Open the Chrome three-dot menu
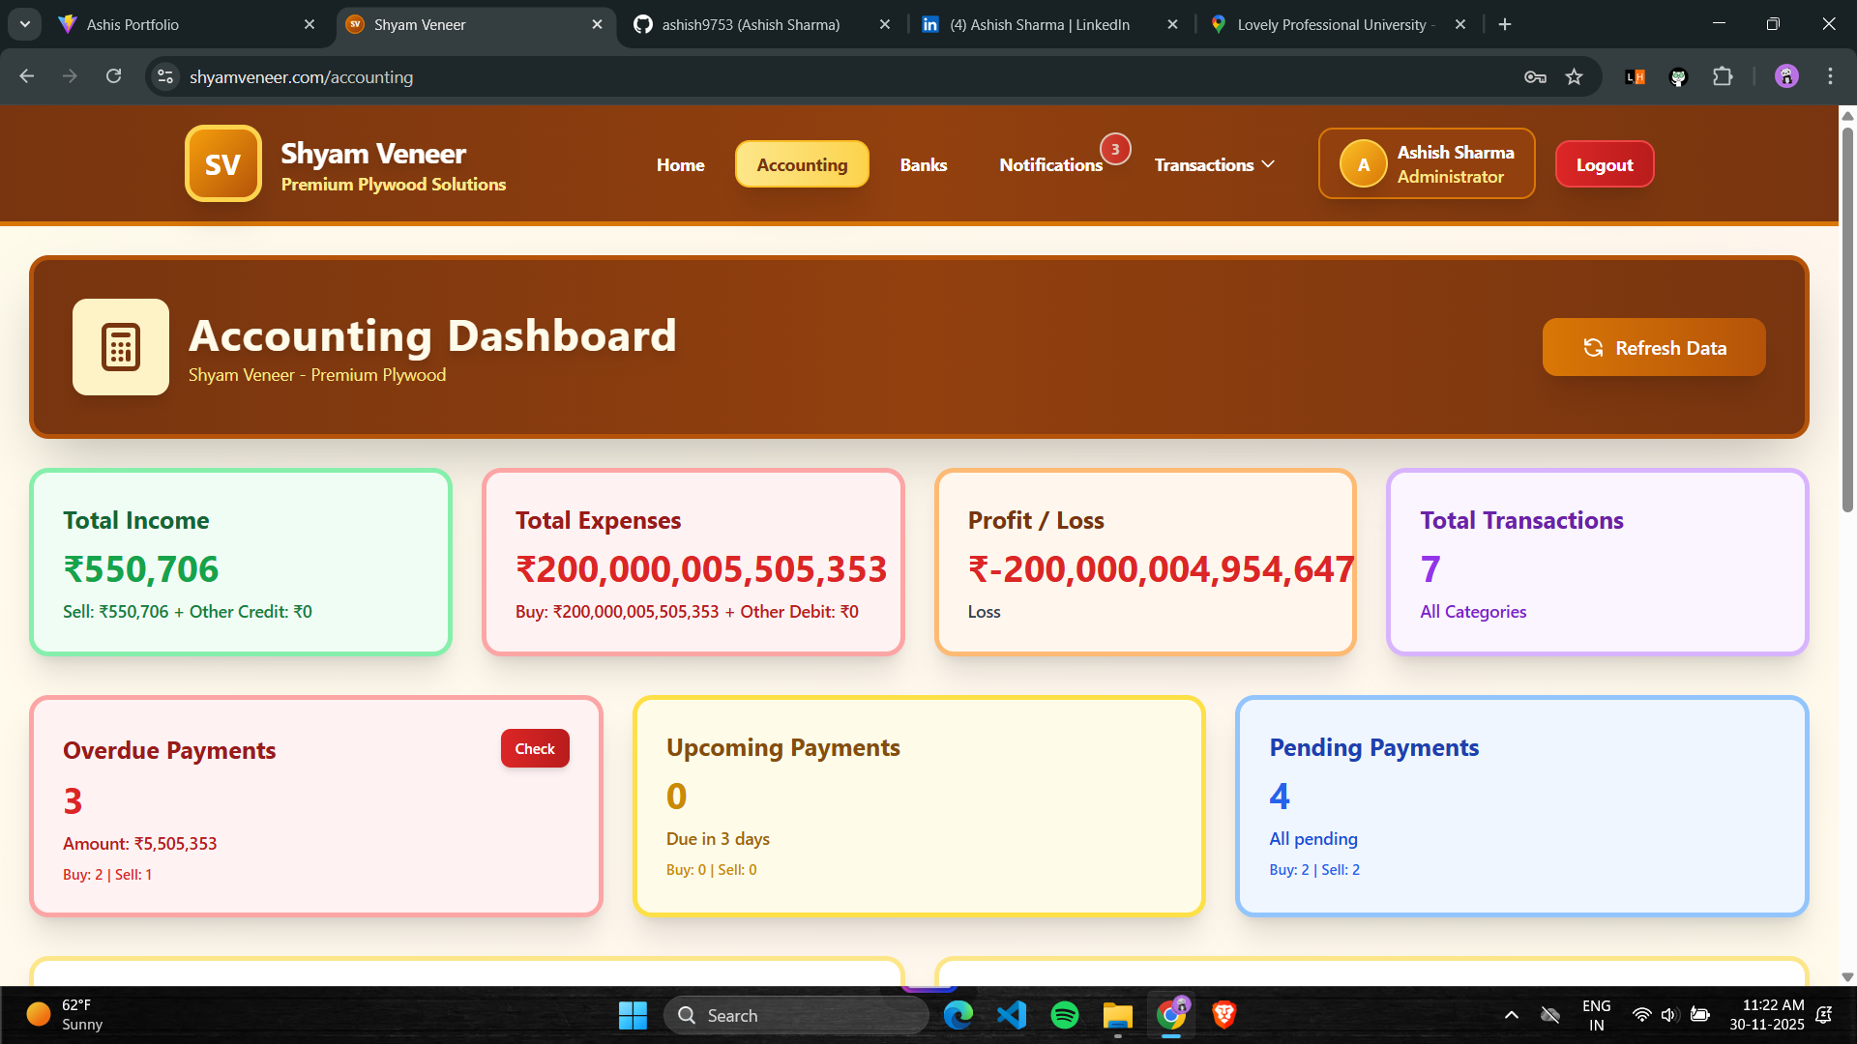This screenshot has height=1044, width=1857. point(1830,76)
